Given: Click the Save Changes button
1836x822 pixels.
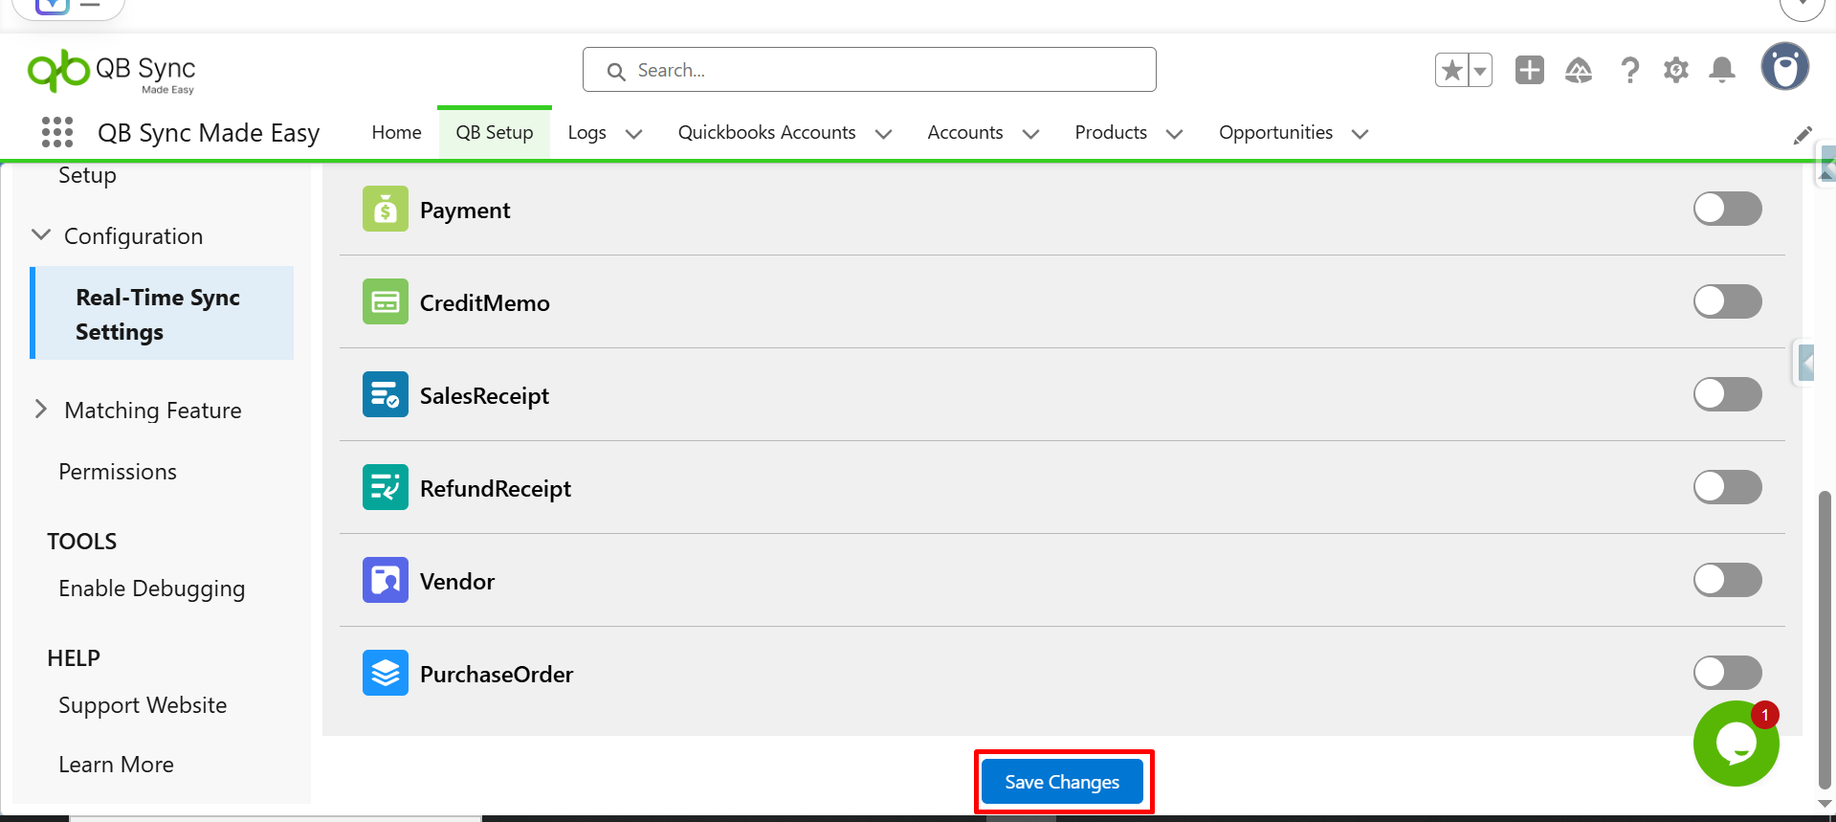Looking at the screenshot, I should 1062,782.
